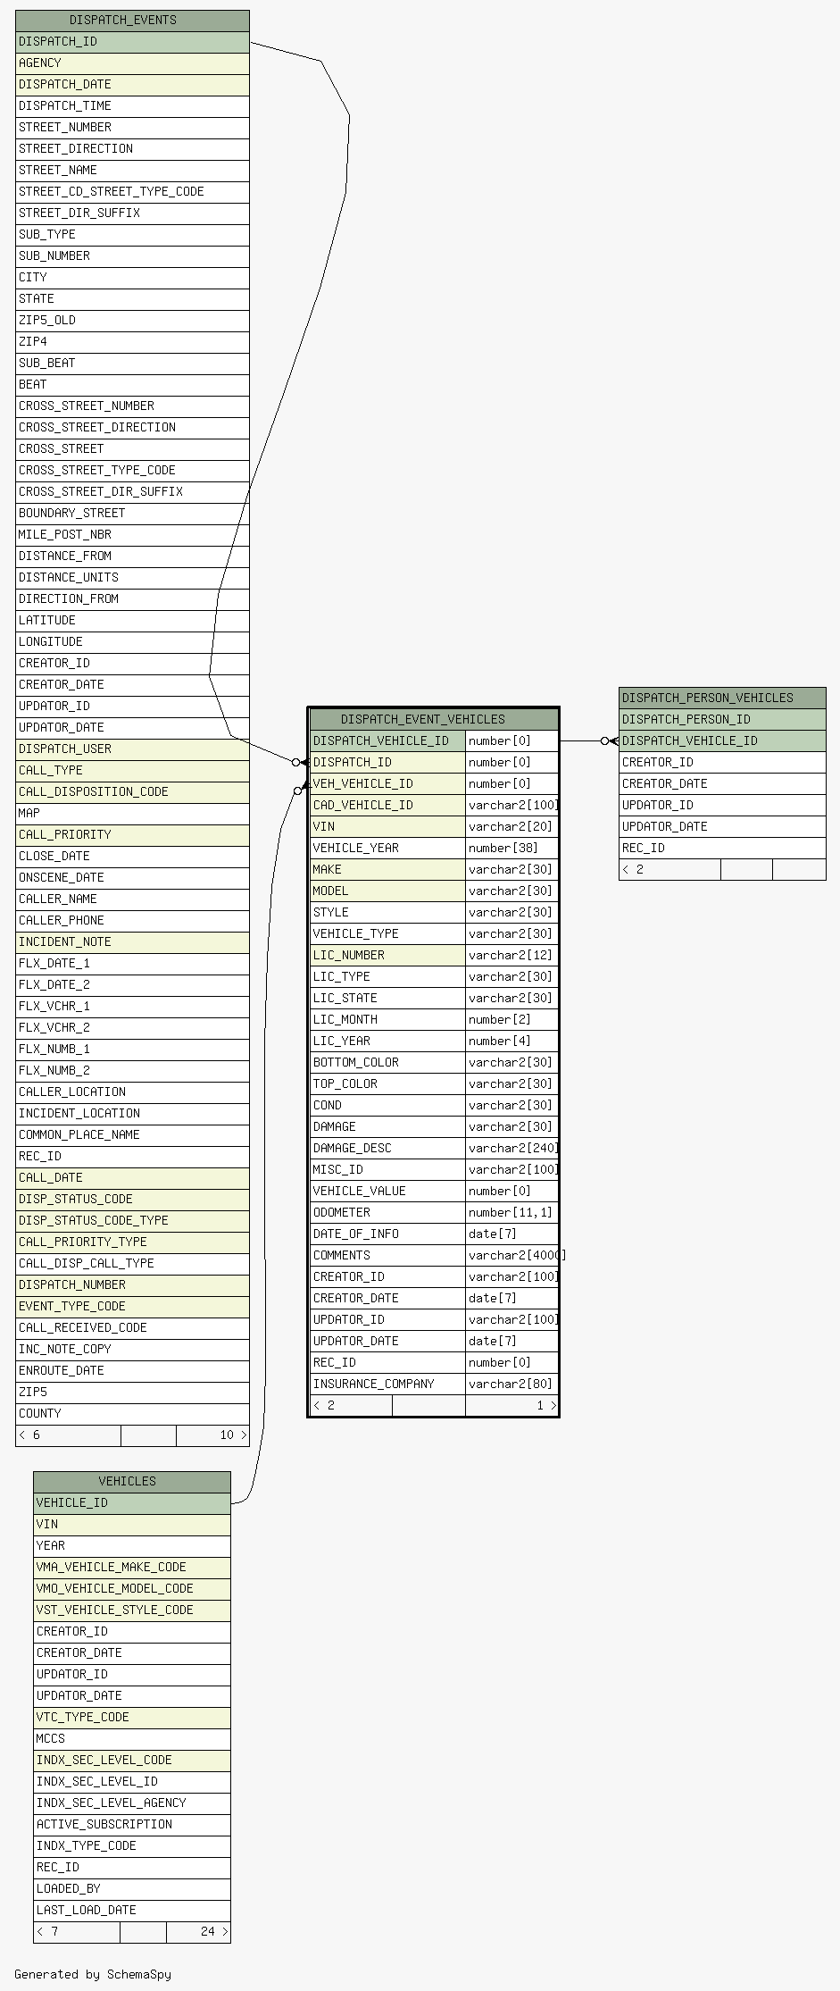The height and width of the screenshot is (1991, 840).
Task: Click the STREET_CD_STREET_TYPE_CODE column row
Action: (132, 192)
